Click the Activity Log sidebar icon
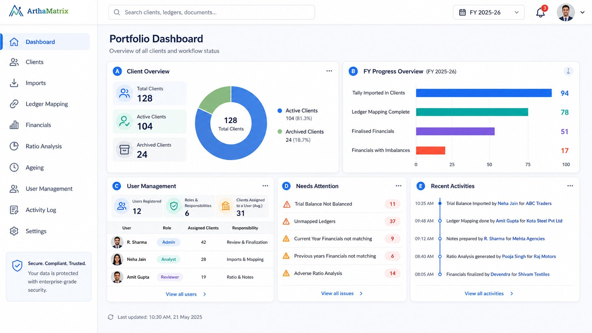This screenshot has height=333, width=592. point(14,210)
